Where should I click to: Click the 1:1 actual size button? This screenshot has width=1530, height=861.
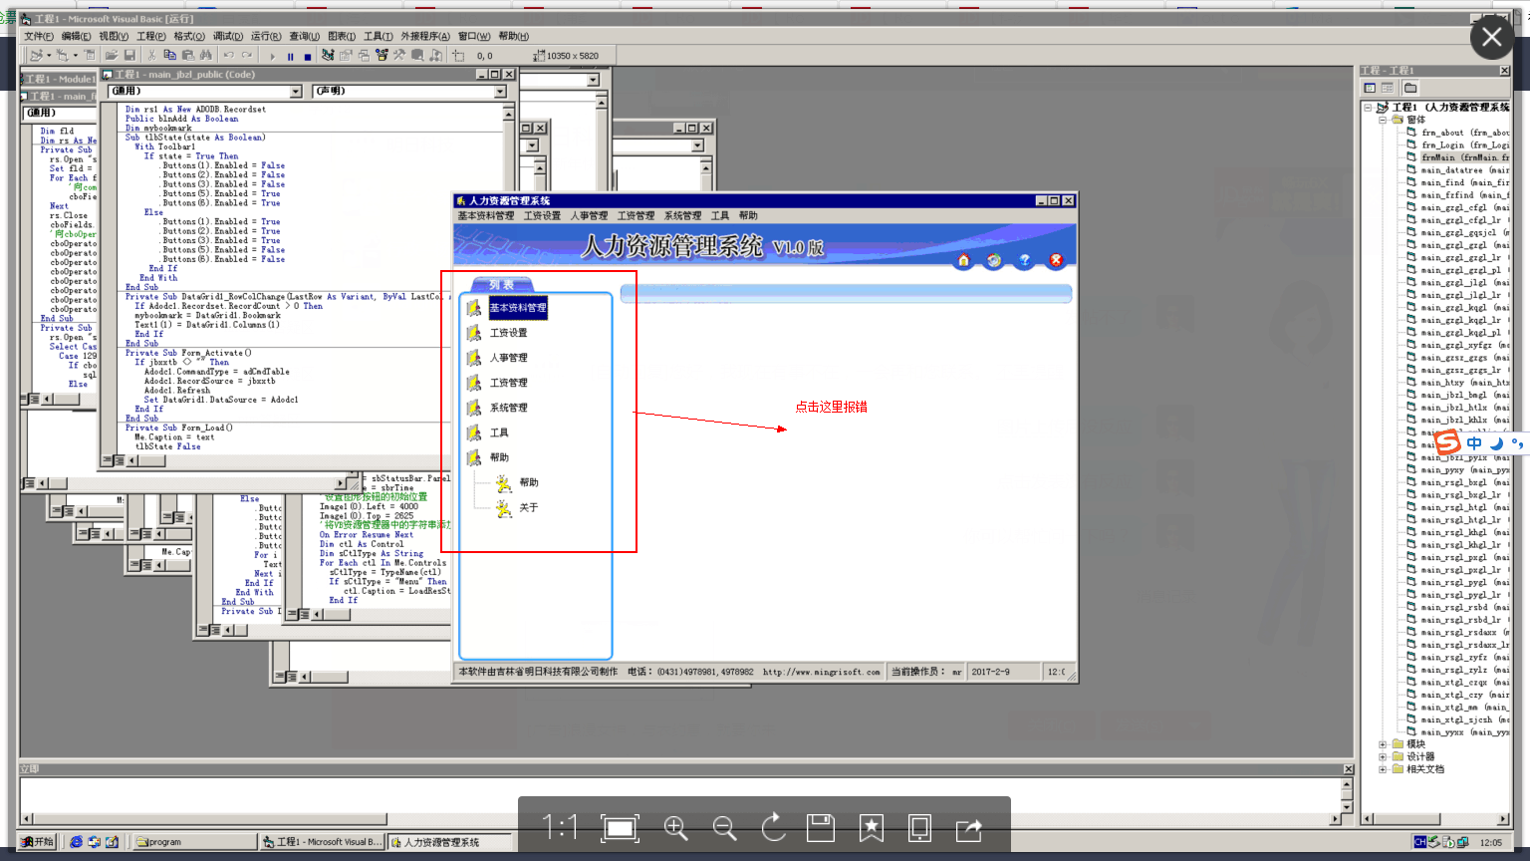tap(561, 827)
